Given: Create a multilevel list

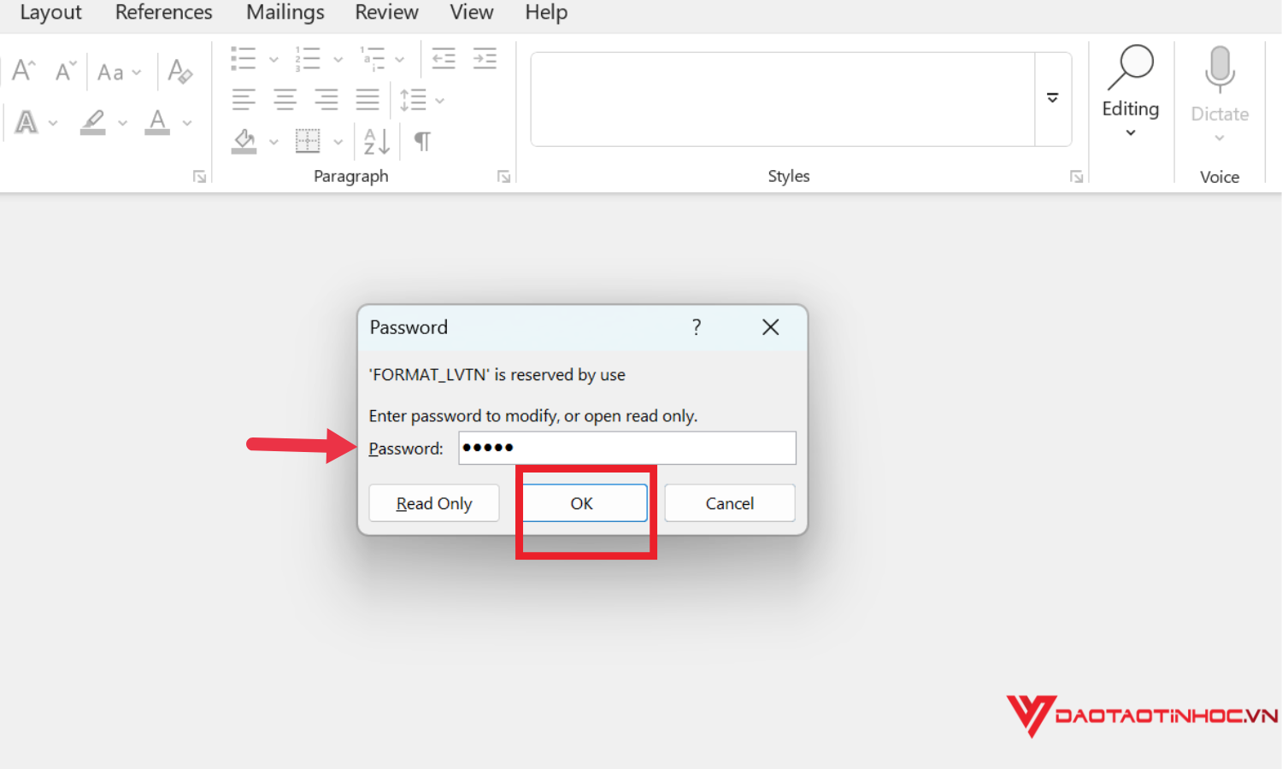Looking at the screenshot, I should (373, 59).
